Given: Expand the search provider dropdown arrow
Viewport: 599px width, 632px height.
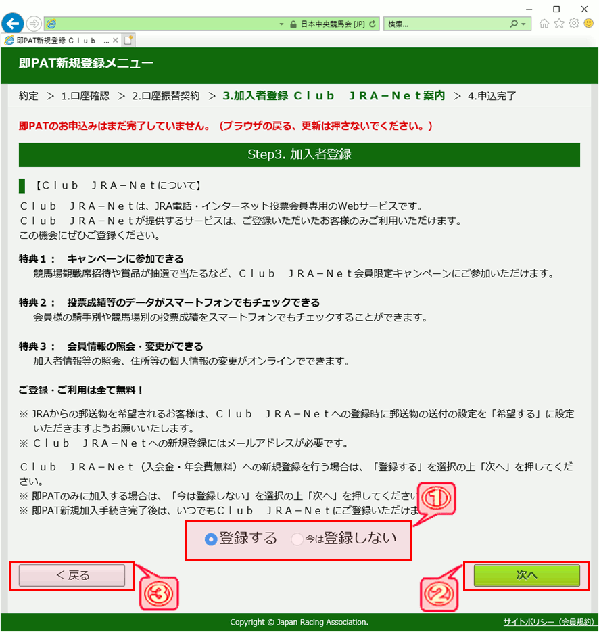Looking at the screenshot, I should click(x=523, y=24).
